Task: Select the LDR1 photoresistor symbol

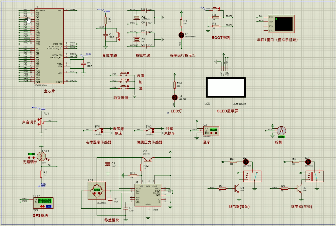Action: (x=41, y=156)
